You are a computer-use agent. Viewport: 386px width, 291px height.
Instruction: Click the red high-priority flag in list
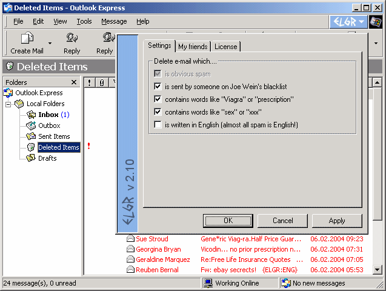click(88, 146)
